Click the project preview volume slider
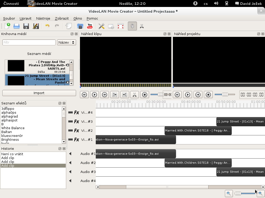 pyautogui.click(x=225, y=94)
